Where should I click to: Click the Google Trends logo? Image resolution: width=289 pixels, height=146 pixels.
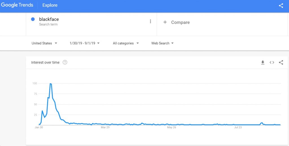[17, 5]
